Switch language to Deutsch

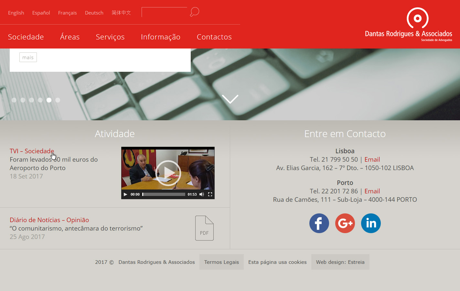click(x=94, y=13)
